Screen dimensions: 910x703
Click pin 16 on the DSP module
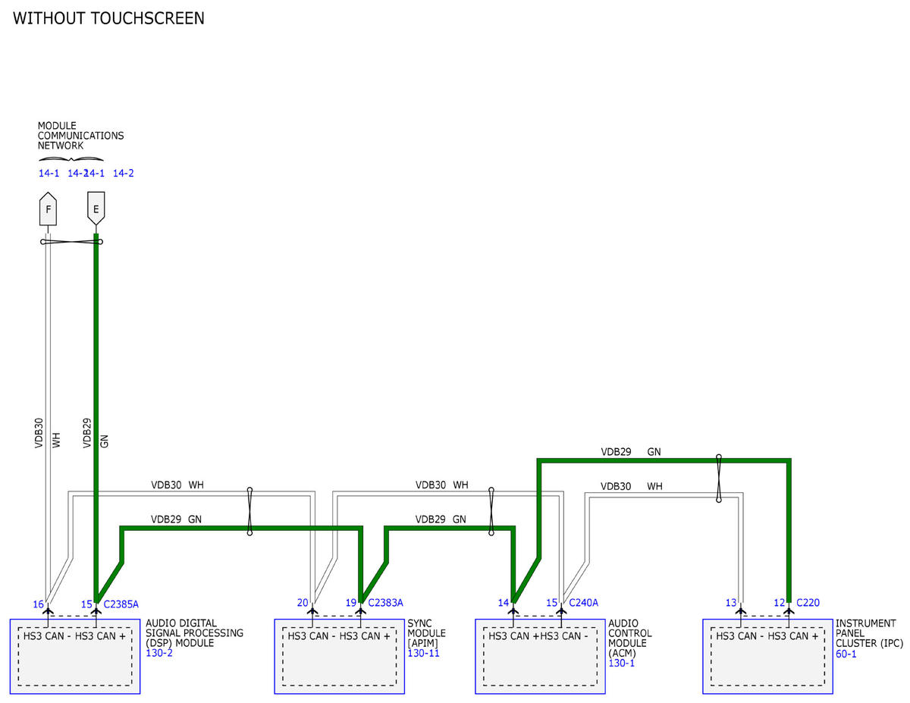pyautogui.click(x=38, y=604)
